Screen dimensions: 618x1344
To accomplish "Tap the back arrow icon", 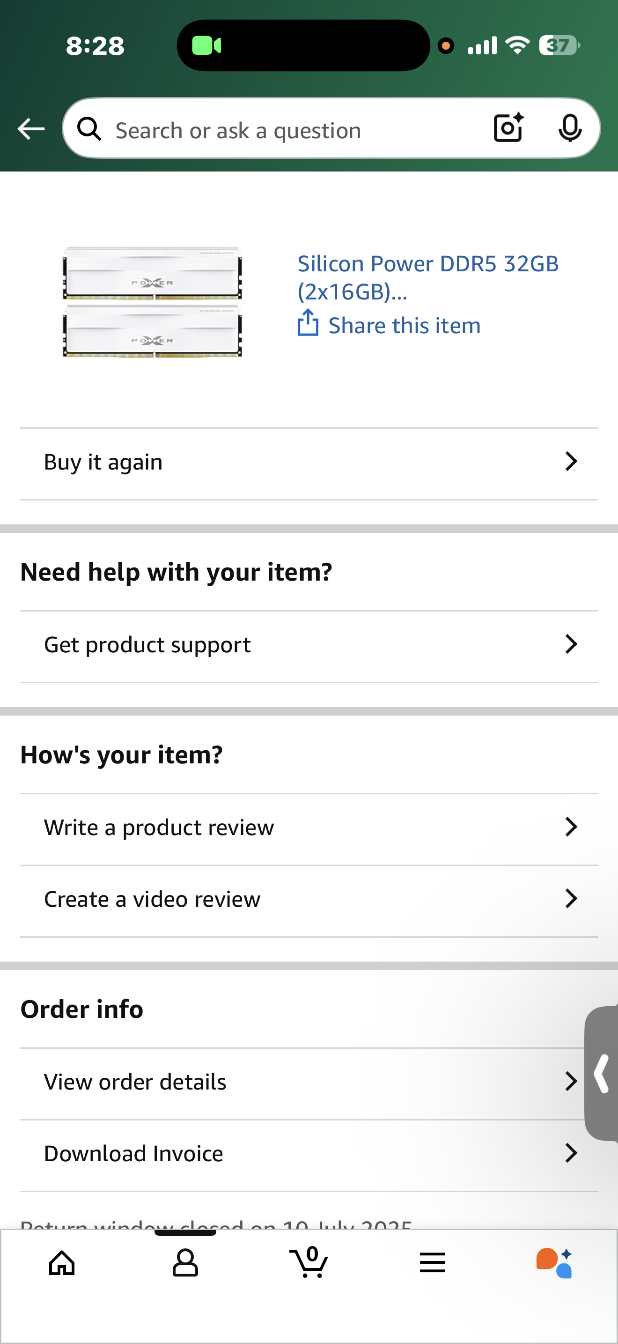I will coord(31,129).
